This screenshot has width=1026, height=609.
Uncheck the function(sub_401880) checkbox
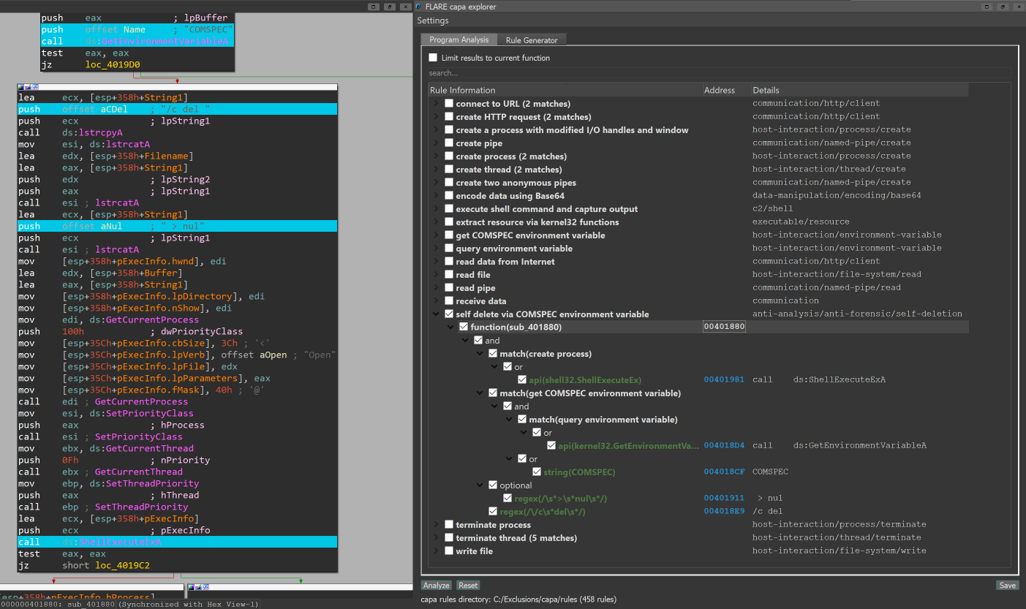click(464, 328)
